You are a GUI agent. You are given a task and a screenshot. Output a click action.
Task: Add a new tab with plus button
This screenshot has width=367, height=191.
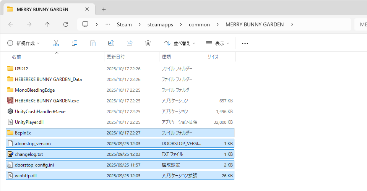(104, 9)
